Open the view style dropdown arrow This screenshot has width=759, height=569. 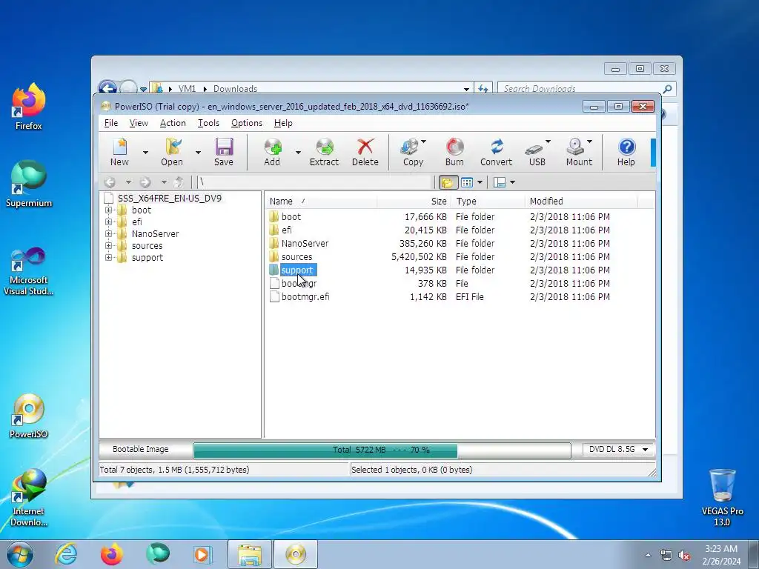coord(480,182)
